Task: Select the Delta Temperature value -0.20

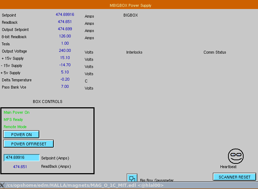Action: click(65, 80)
